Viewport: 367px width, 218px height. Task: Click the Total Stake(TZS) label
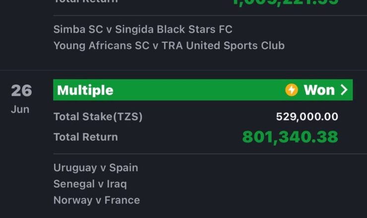[98, 117]
